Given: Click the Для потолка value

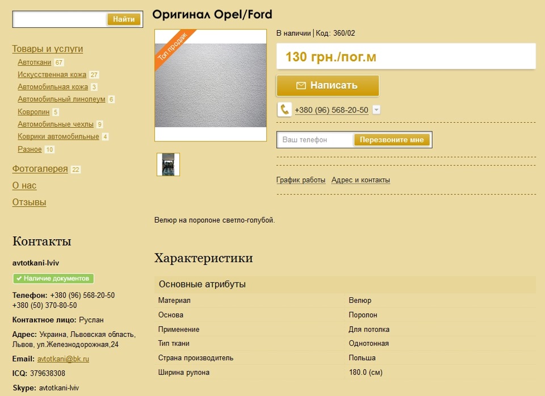Looking at the screenshot, I should point(369,329).
